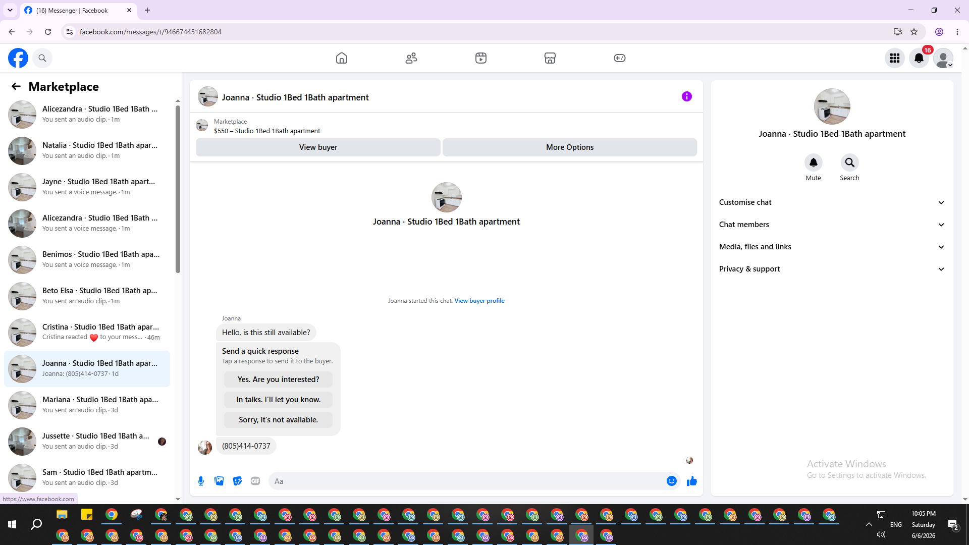Go to the Home feed icon
Image resolution: width=969 pixels, height=545 pixels.
pyautogui.click(x=342, y=58)
